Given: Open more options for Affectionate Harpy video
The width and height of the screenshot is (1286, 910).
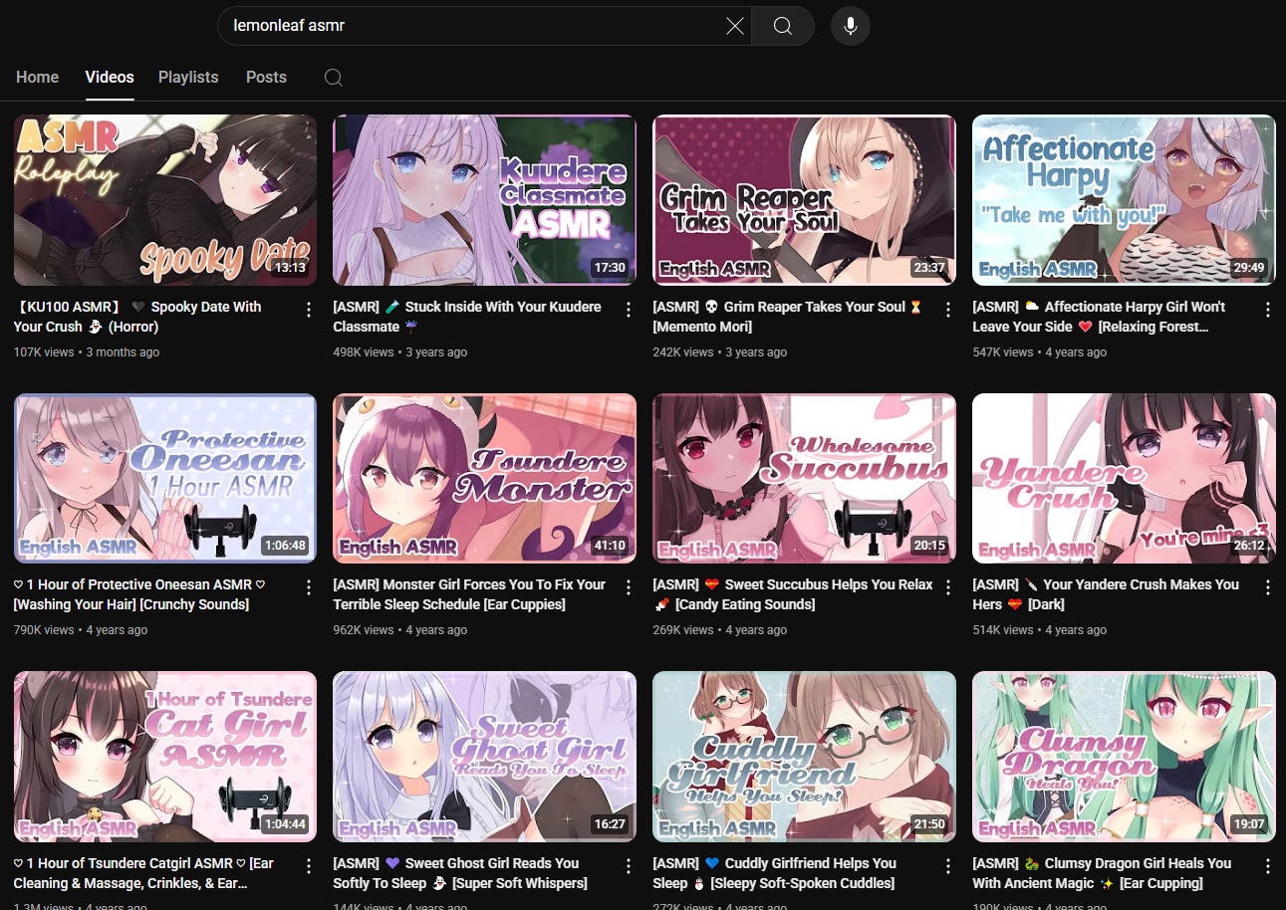Looking at the screenshot, I should pos(1268,310).
